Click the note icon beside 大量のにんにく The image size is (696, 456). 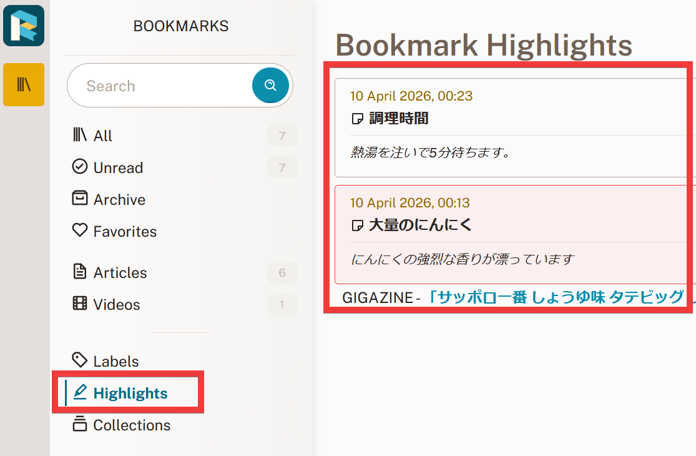[x=357, y=226]
